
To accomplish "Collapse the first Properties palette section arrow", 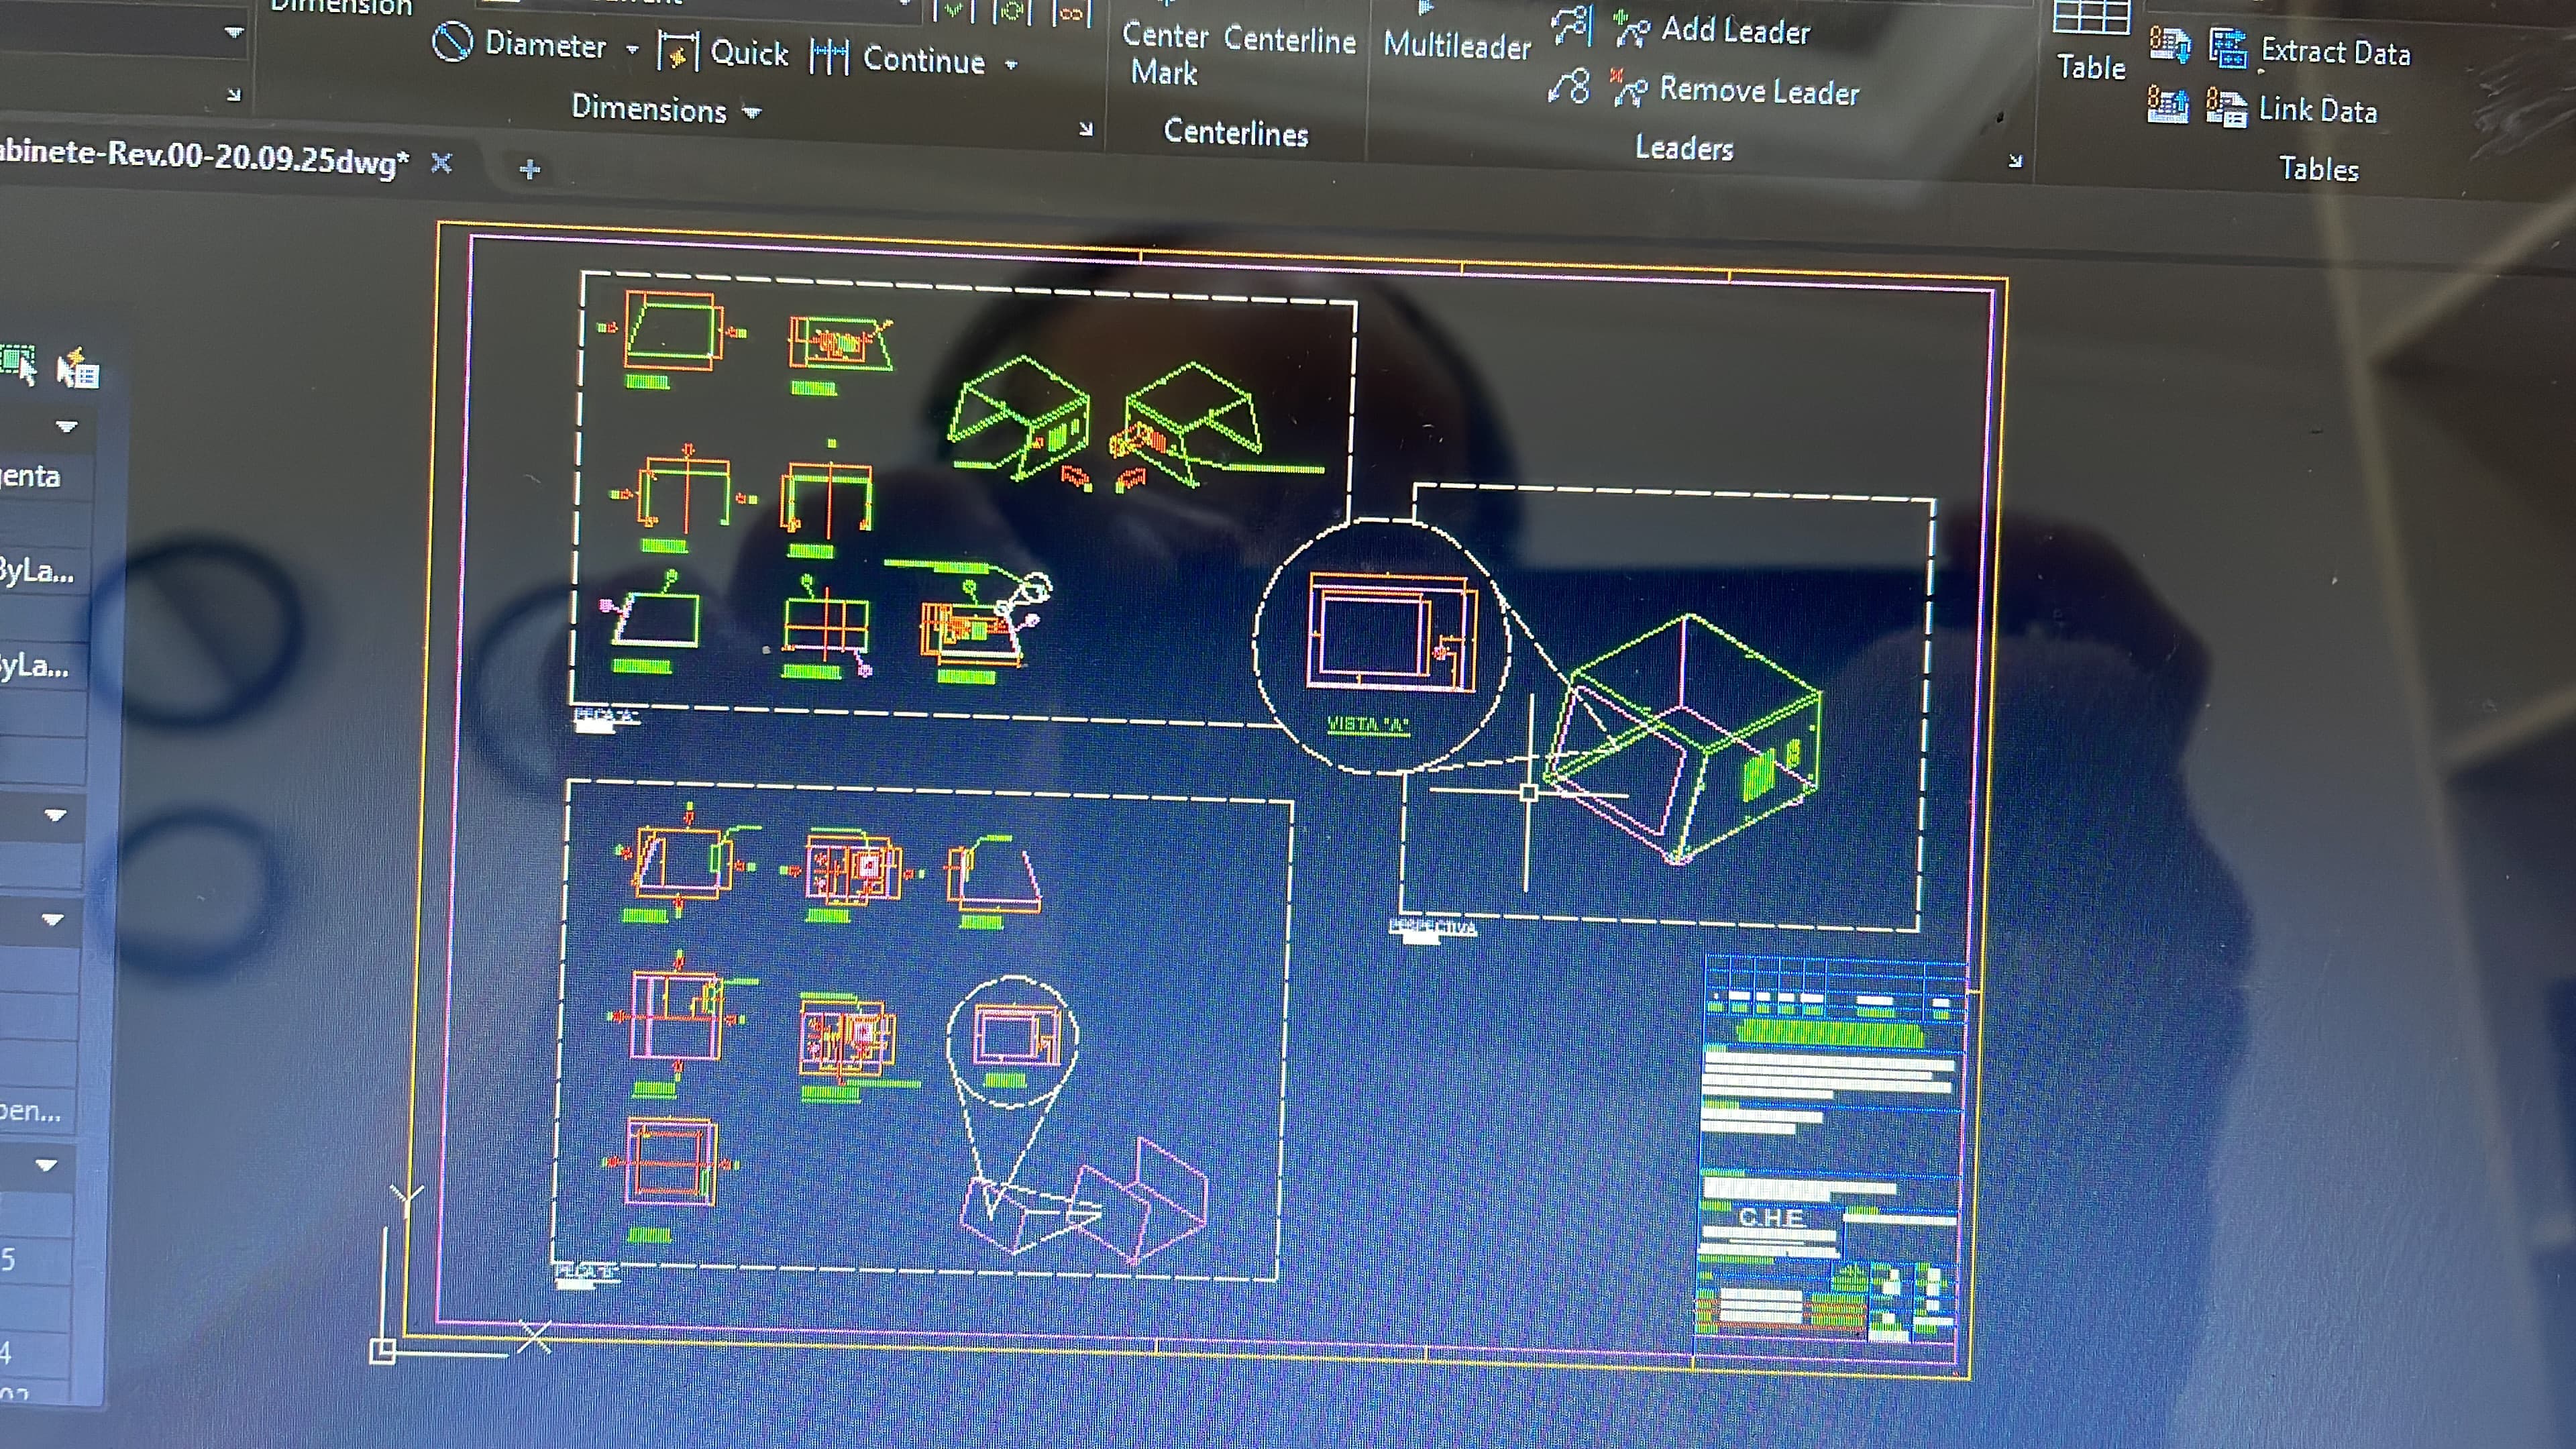I will point(66,427).
